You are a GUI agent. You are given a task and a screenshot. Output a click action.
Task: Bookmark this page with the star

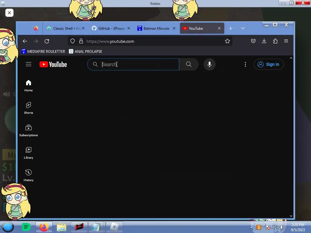[227, 41]
